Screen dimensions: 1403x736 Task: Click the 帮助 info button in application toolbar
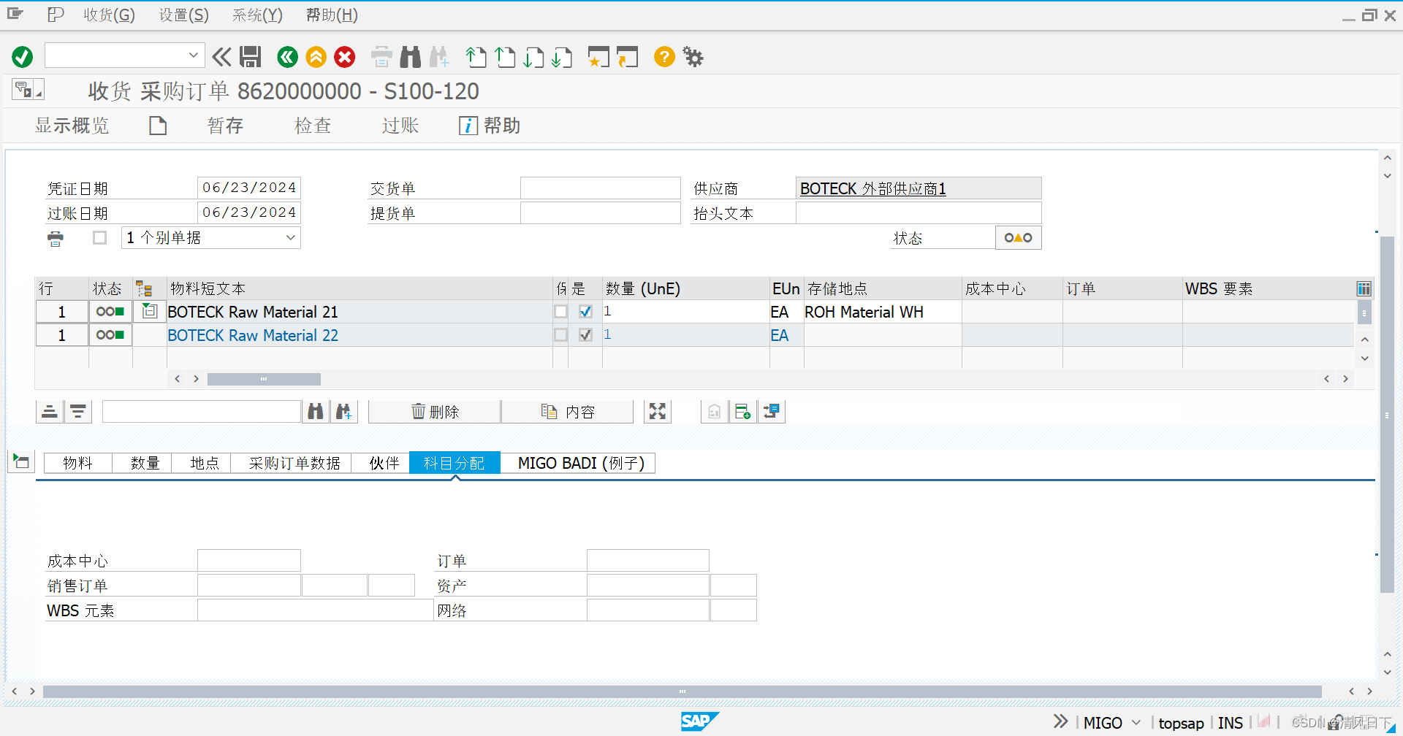(x=490, y=126)
